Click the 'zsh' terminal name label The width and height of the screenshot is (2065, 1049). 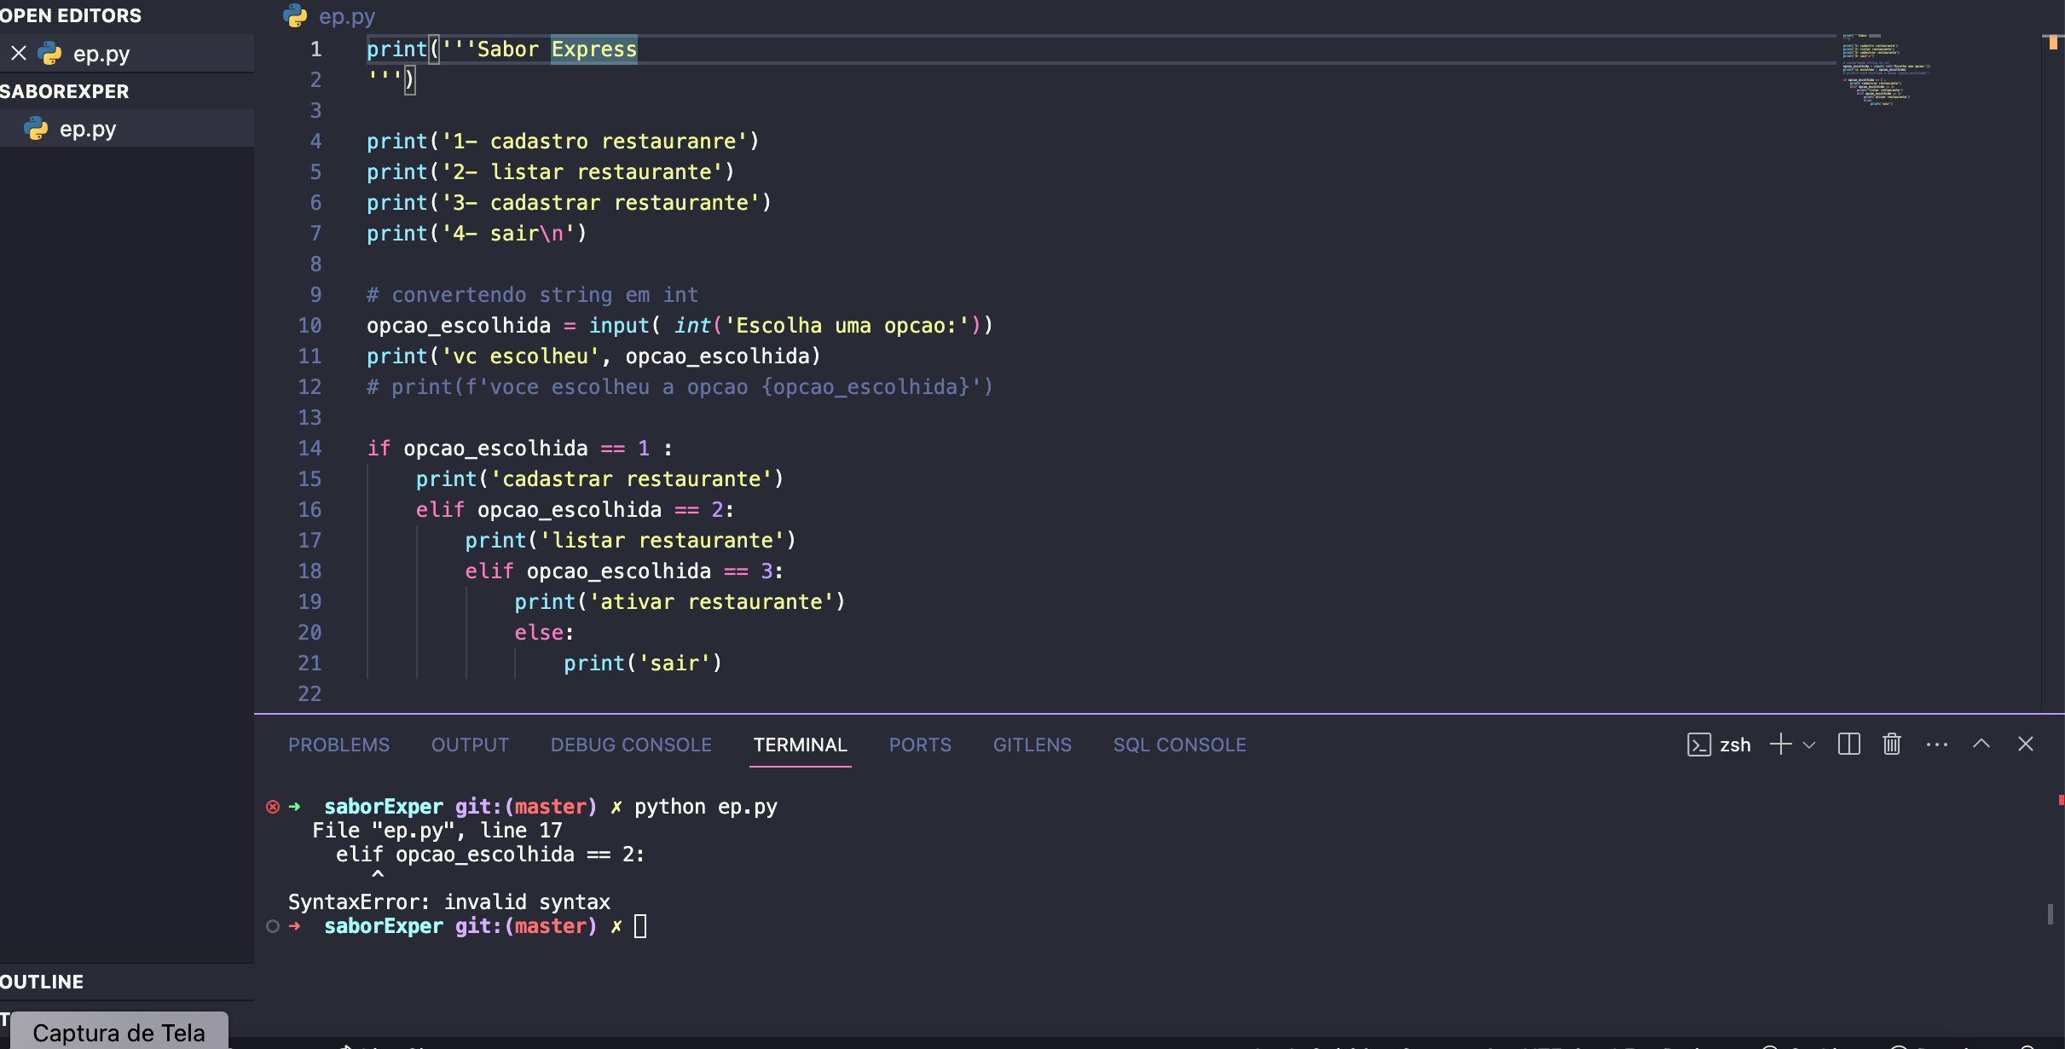point(1735,745)
